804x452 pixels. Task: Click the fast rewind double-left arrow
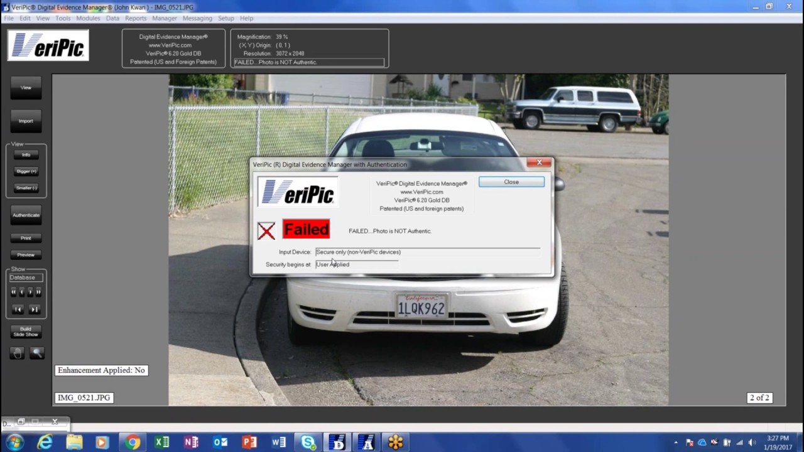pyautogui.click(x=13, y=292)
